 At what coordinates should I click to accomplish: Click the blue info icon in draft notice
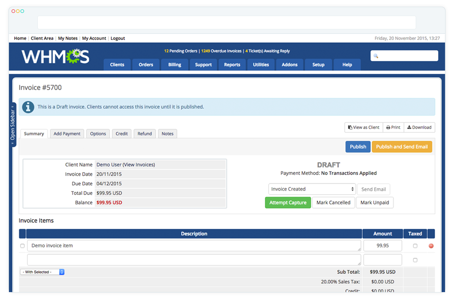coord(28,107)
